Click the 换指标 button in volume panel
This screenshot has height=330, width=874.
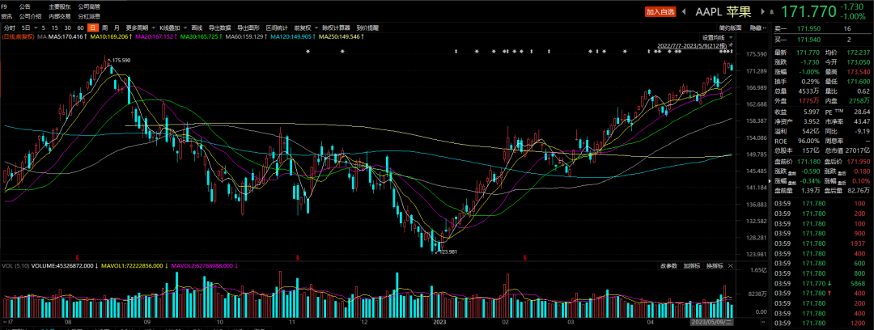714,265
